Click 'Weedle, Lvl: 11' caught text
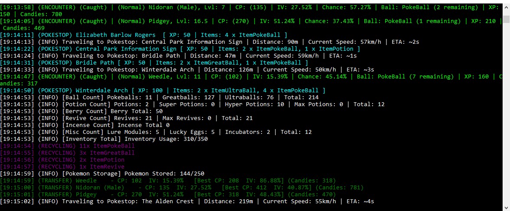Screen dimensions: 510x211 click(x=173, y=76)
